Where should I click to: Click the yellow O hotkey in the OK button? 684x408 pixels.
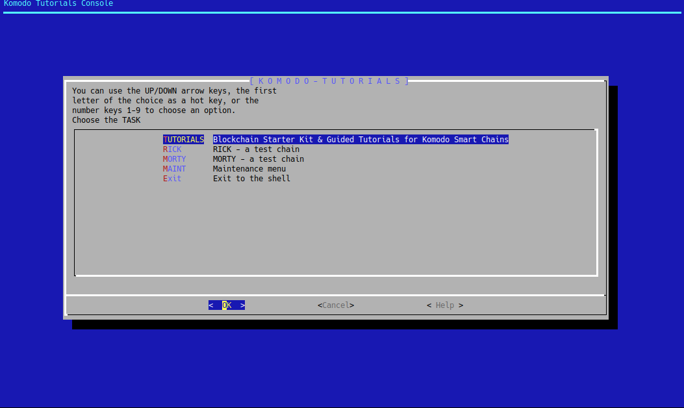(x=224, y=305)
